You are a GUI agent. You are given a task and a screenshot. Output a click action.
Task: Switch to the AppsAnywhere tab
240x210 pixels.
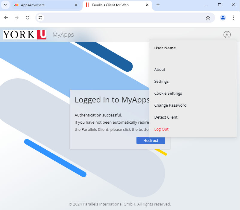[x=46, y=5]
